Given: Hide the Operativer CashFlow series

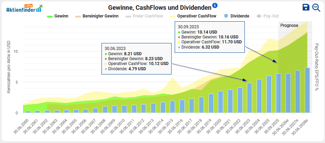Looking at the screenshot, I should tap(193, 16).
